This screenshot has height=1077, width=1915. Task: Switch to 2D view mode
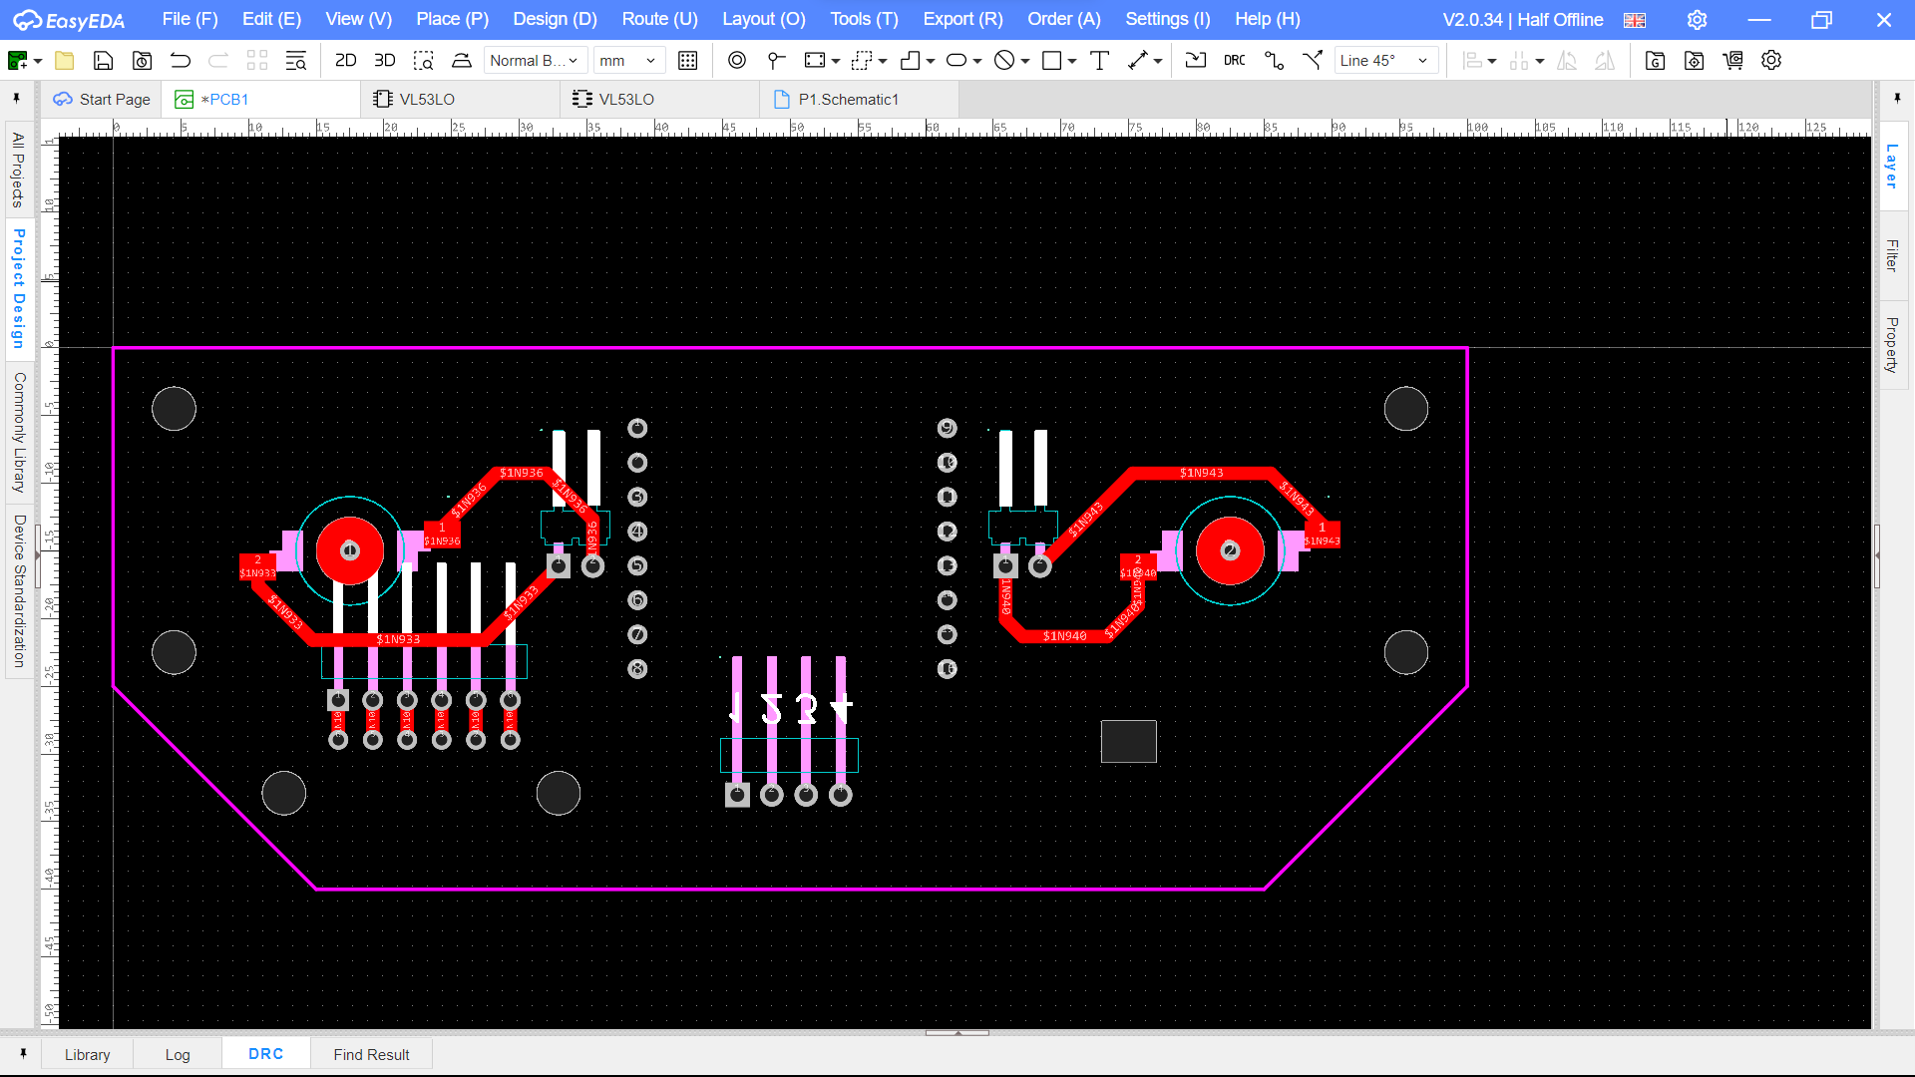345,61
